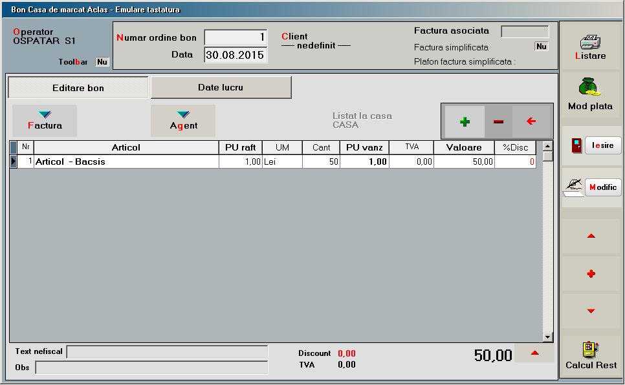This screenshot has height=385, width=625.
Task: Switch to the Date lucru tab
Action: 221,87
